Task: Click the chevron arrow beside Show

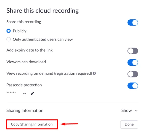Action: (x=136, y=111)
